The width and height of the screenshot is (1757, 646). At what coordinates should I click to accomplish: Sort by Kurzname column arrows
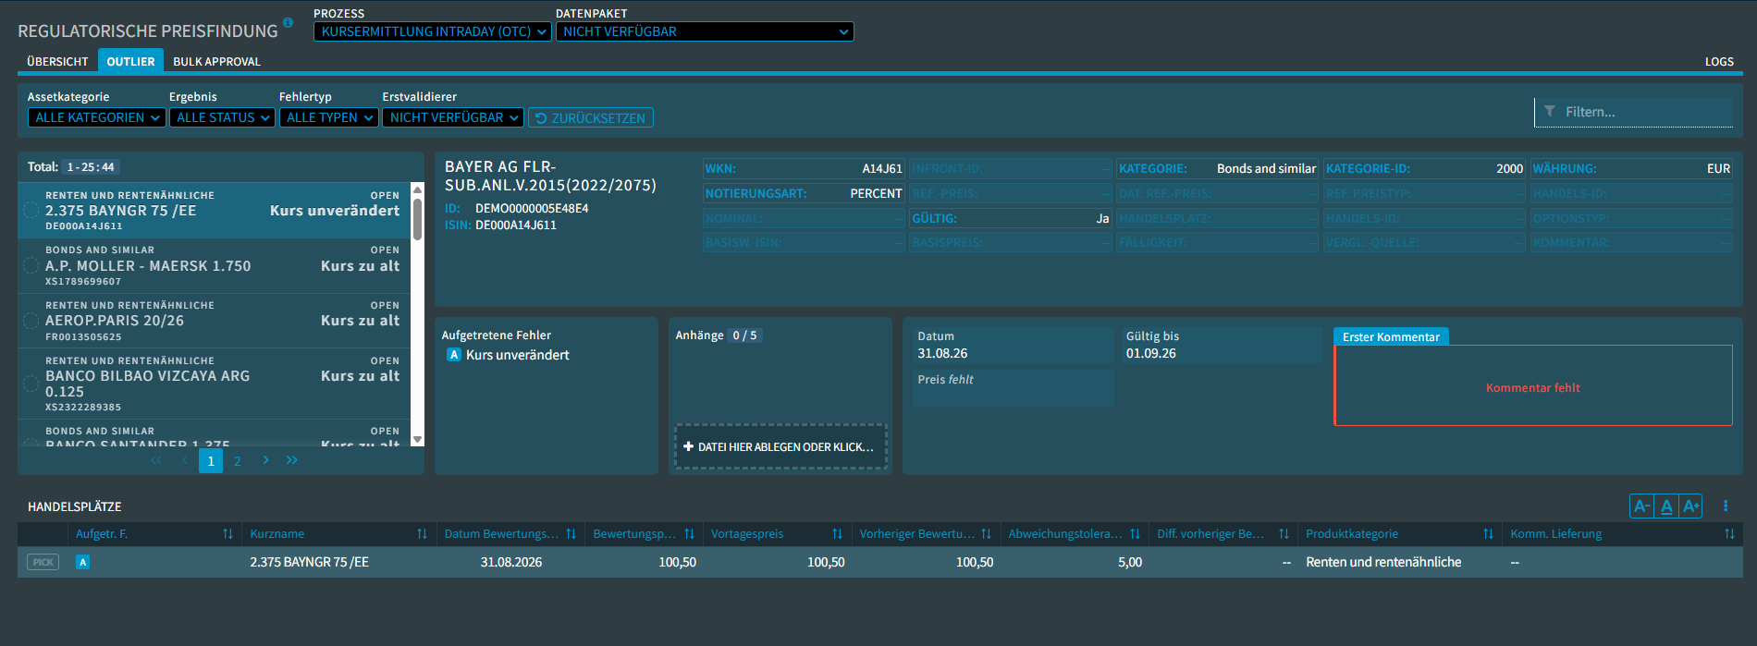[422, 534]
